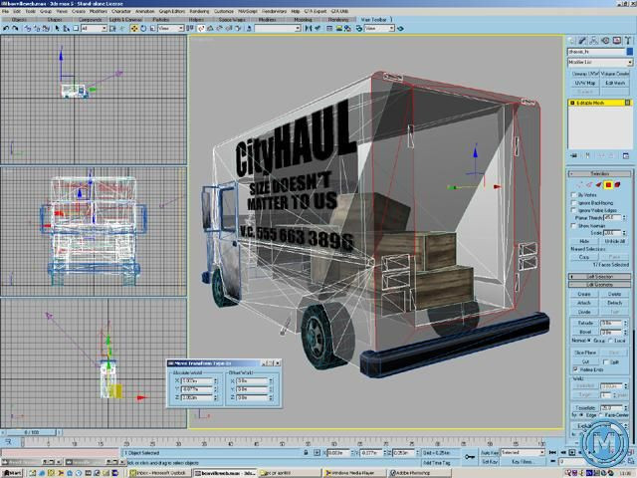This screenshot has width=637, height=478.
Task: Click the UVW Map modifier button
Action: [x=585, y=83]
